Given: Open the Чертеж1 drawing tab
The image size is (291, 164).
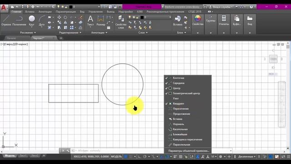Looking at the screenshot, I should 39,38.
